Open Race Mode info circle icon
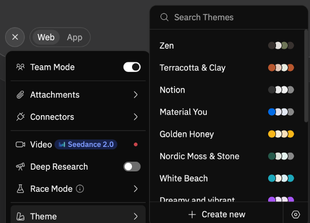The width and height of the screenshot is (310, 223). tap(80, 189)
